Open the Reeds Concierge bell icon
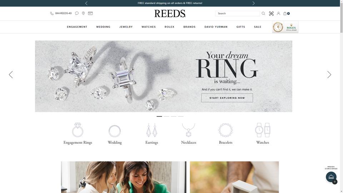 [331, 177]
